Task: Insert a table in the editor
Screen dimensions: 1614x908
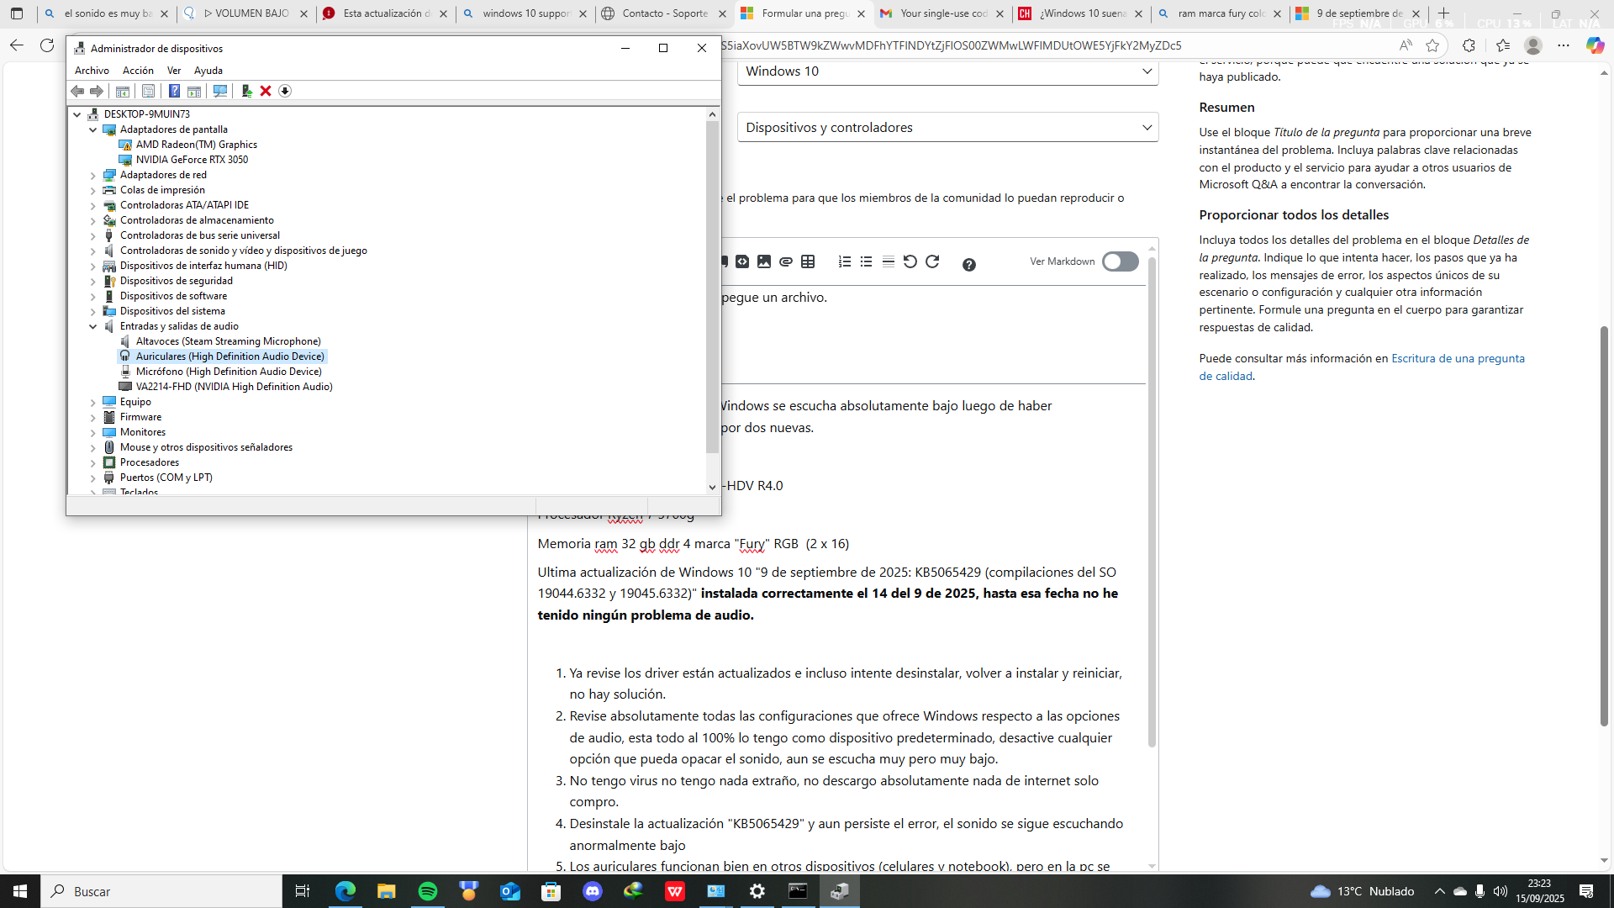Action: (808, 262)
